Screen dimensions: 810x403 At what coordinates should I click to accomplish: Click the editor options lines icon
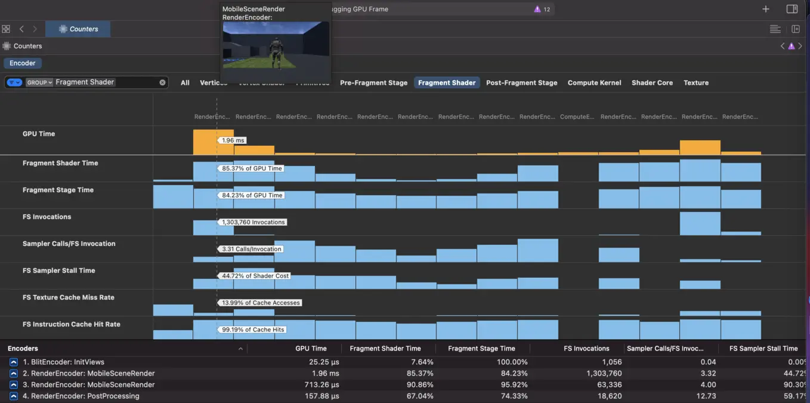point(775,29)
